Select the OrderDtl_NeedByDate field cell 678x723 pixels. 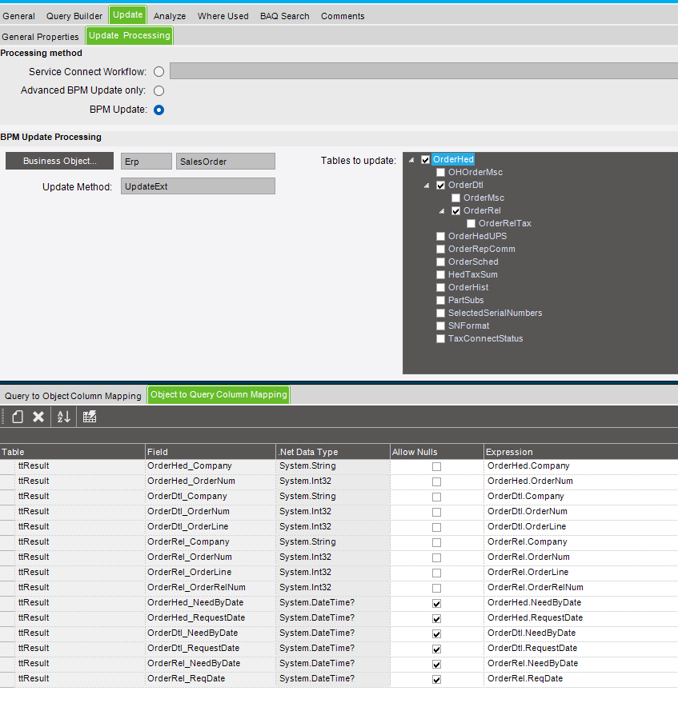coord(211,633)
